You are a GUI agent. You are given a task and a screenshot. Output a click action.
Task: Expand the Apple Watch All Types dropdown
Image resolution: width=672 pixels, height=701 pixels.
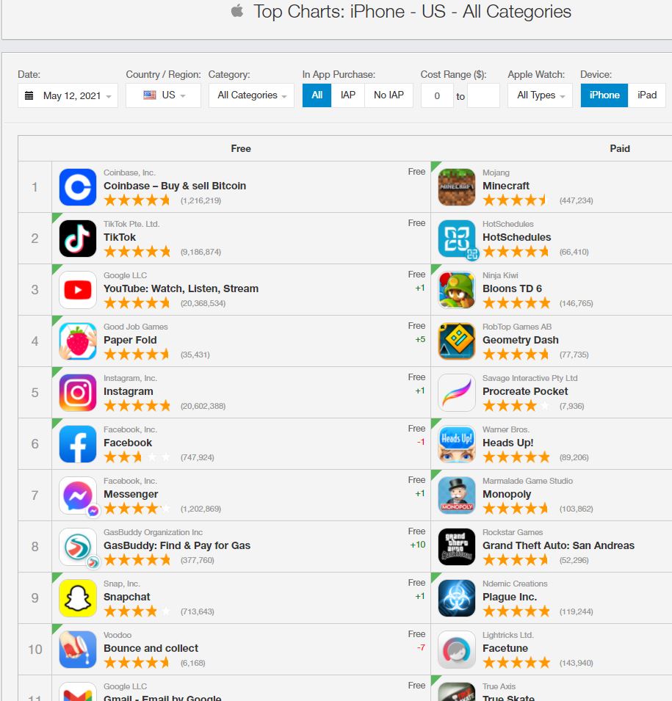click(540, 95)
